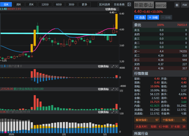Select the 月K monthly chart tab
189x136 pixels.
pyautogui.click(x=32, y=4)
